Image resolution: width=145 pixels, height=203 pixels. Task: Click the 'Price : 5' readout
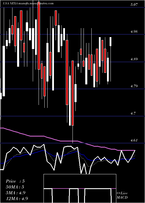15,181
